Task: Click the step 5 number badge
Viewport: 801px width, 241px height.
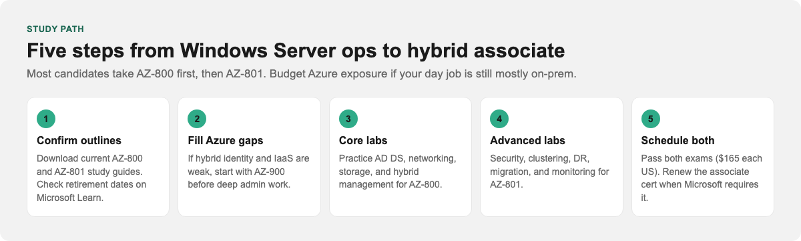Action: point(650,119)
